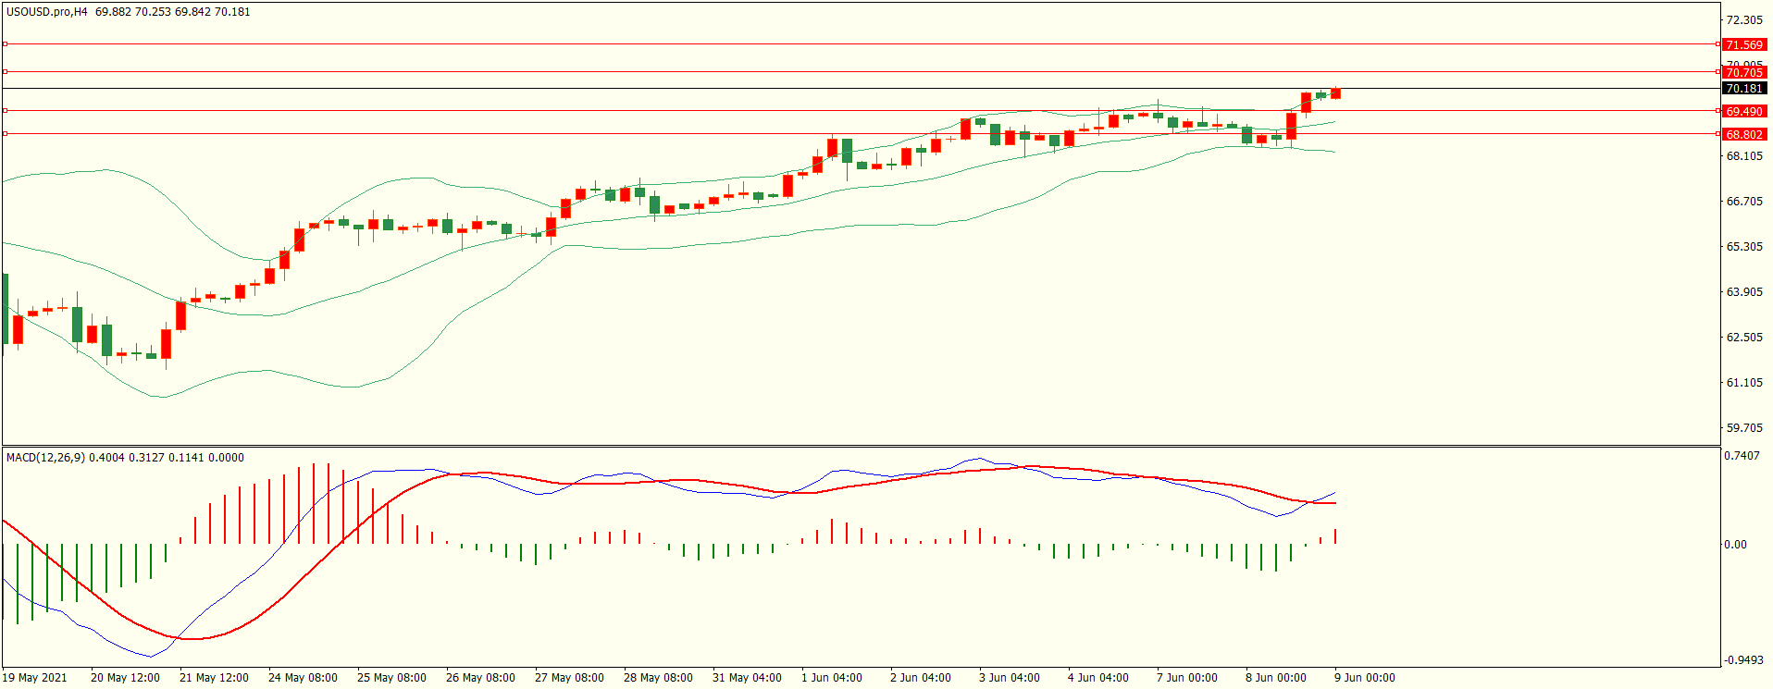Select the 70.705 price level label
The height and width of the screenshot is (689, 1773).
(x=1743, y=72)
